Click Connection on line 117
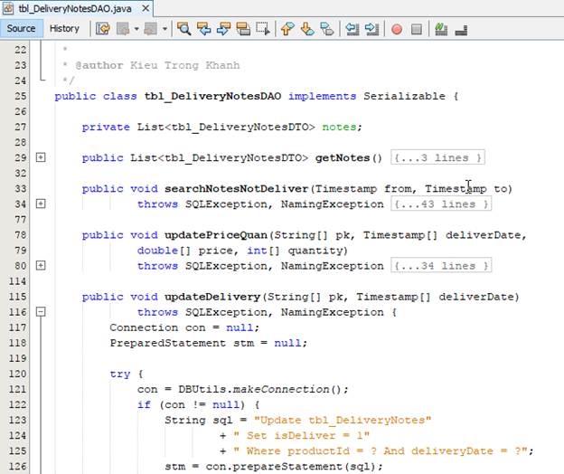Image resolution: width=564 pixels, height=474 pixels. (144, 327)
